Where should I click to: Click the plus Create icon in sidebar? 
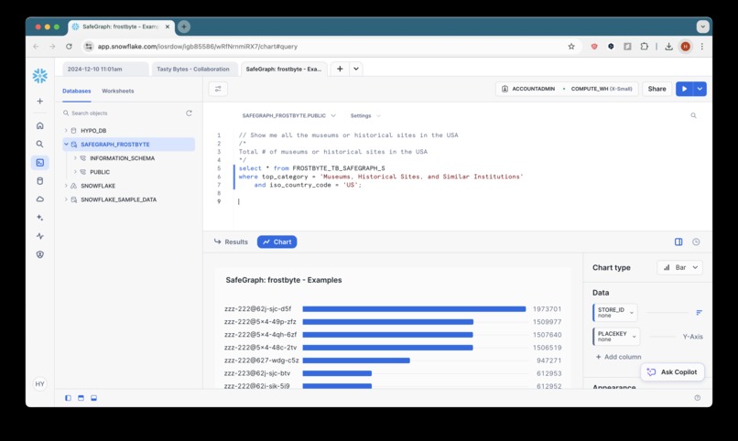(x=40, y=101)
